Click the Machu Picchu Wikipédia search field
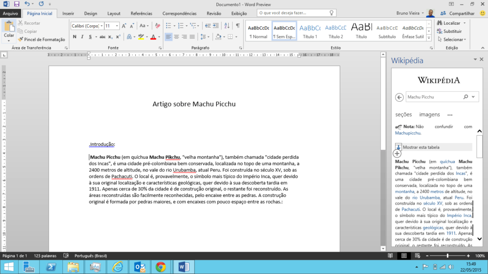This screenshot has width=488, height=274. point(434,97)
